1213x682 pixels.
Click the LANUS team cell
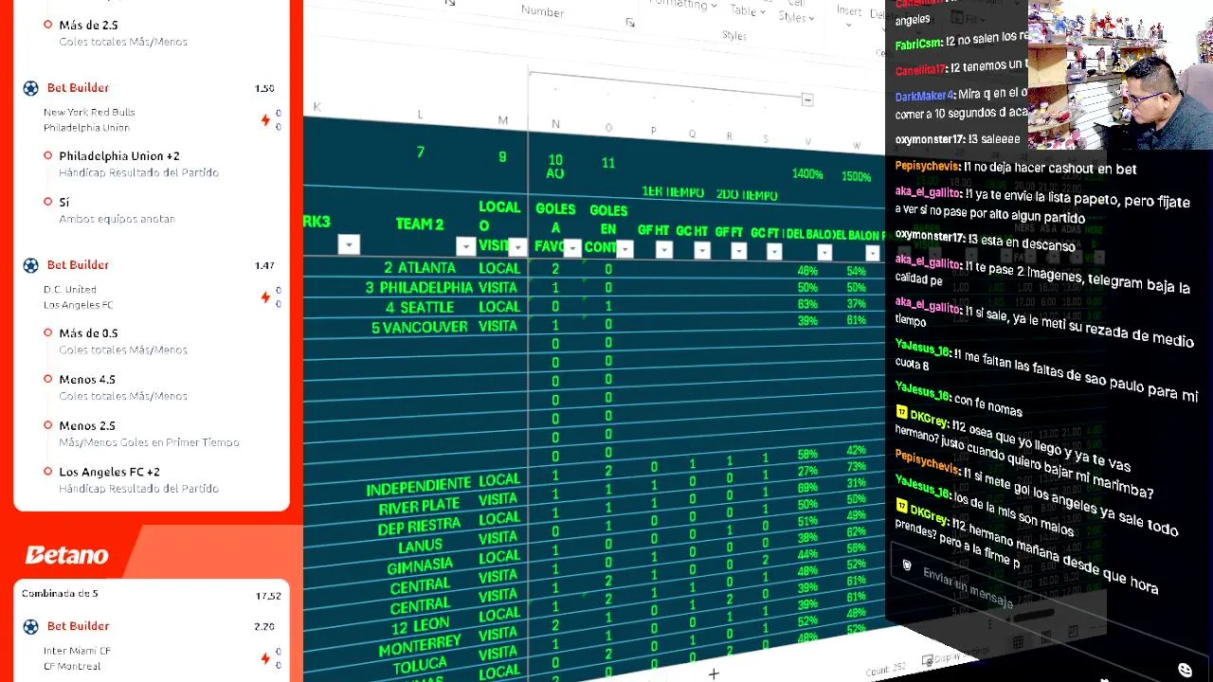pyautogui.click(x=420, y=547)
